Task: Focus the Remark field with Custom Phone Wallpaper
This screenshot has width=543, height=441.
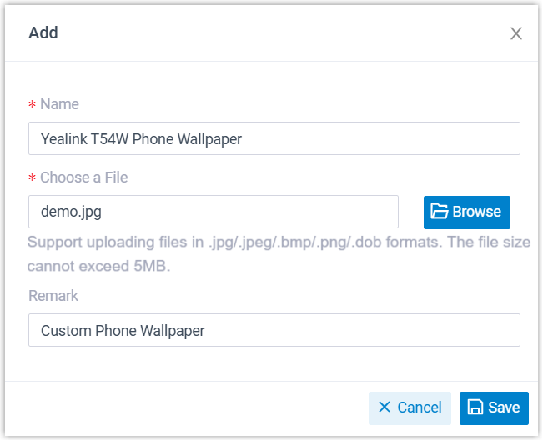Action: click(274, 330)
